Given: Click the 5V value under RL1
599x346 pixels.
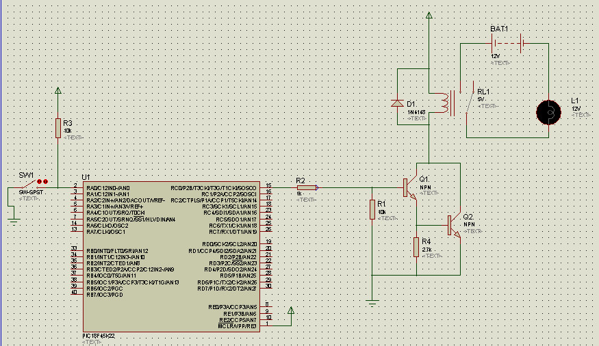Looking at the screenshot, I should click(481, 99).
